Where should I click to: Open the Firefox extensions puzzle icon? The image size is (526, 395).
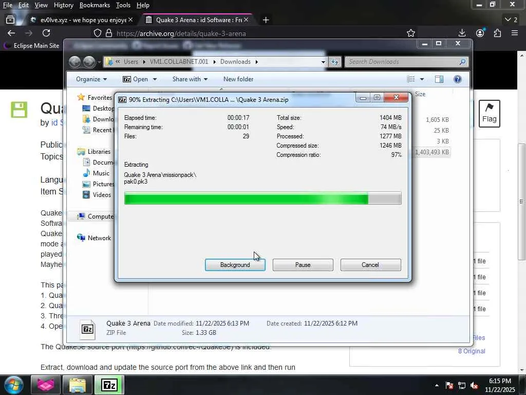click(497, 33)
